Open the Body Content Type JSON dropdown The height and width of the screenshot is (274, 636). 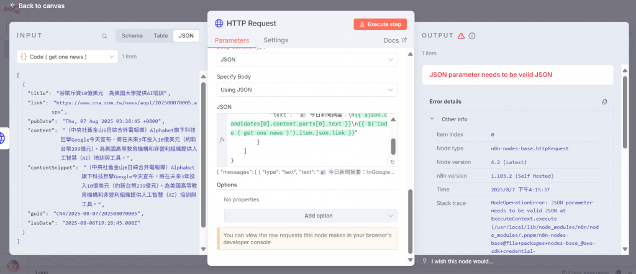(x=307, y=60)
